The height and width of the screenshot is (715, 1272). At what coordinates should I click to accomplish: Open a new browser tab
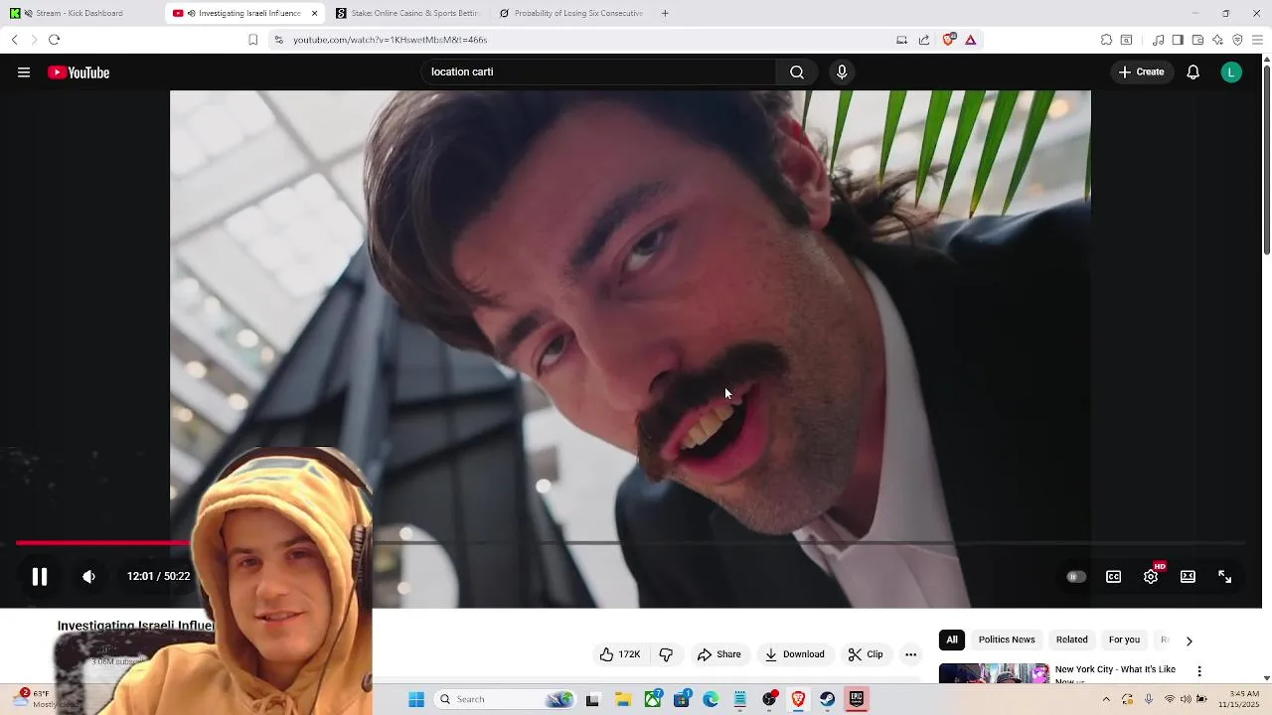click(x=665, y=13)
